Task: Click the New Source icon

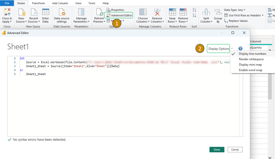Action: tap(21, 12)
